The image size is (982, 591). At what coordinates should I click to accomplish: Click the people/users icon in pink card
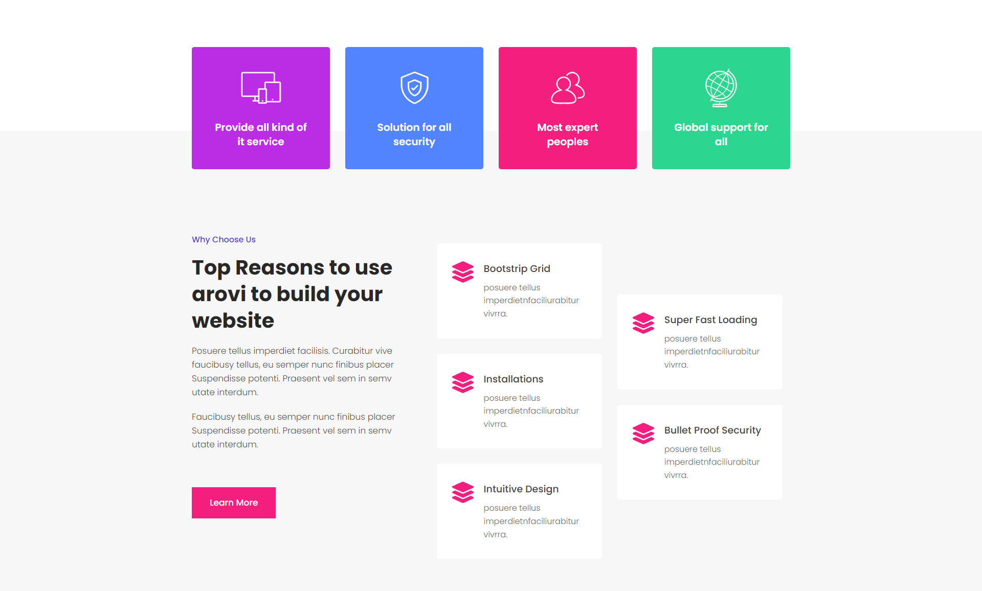tap(567, 87)
